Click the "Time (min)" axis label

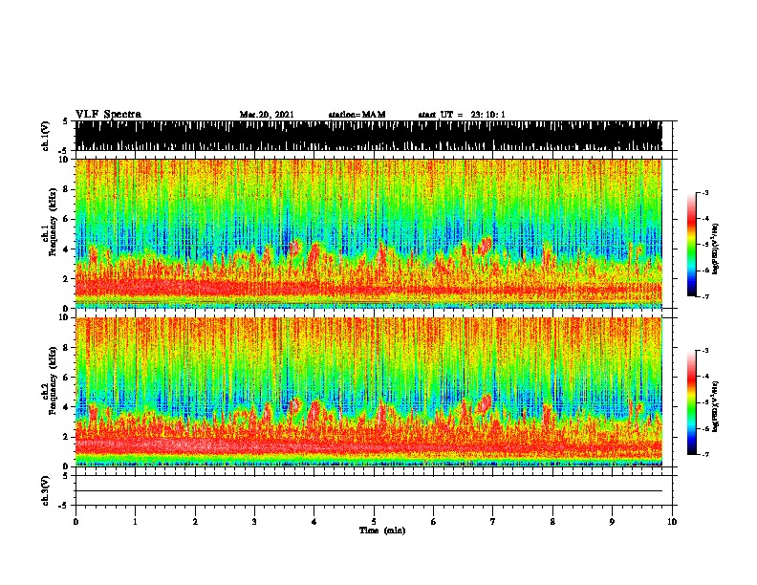pyautogui.click(x=382, y=531)
